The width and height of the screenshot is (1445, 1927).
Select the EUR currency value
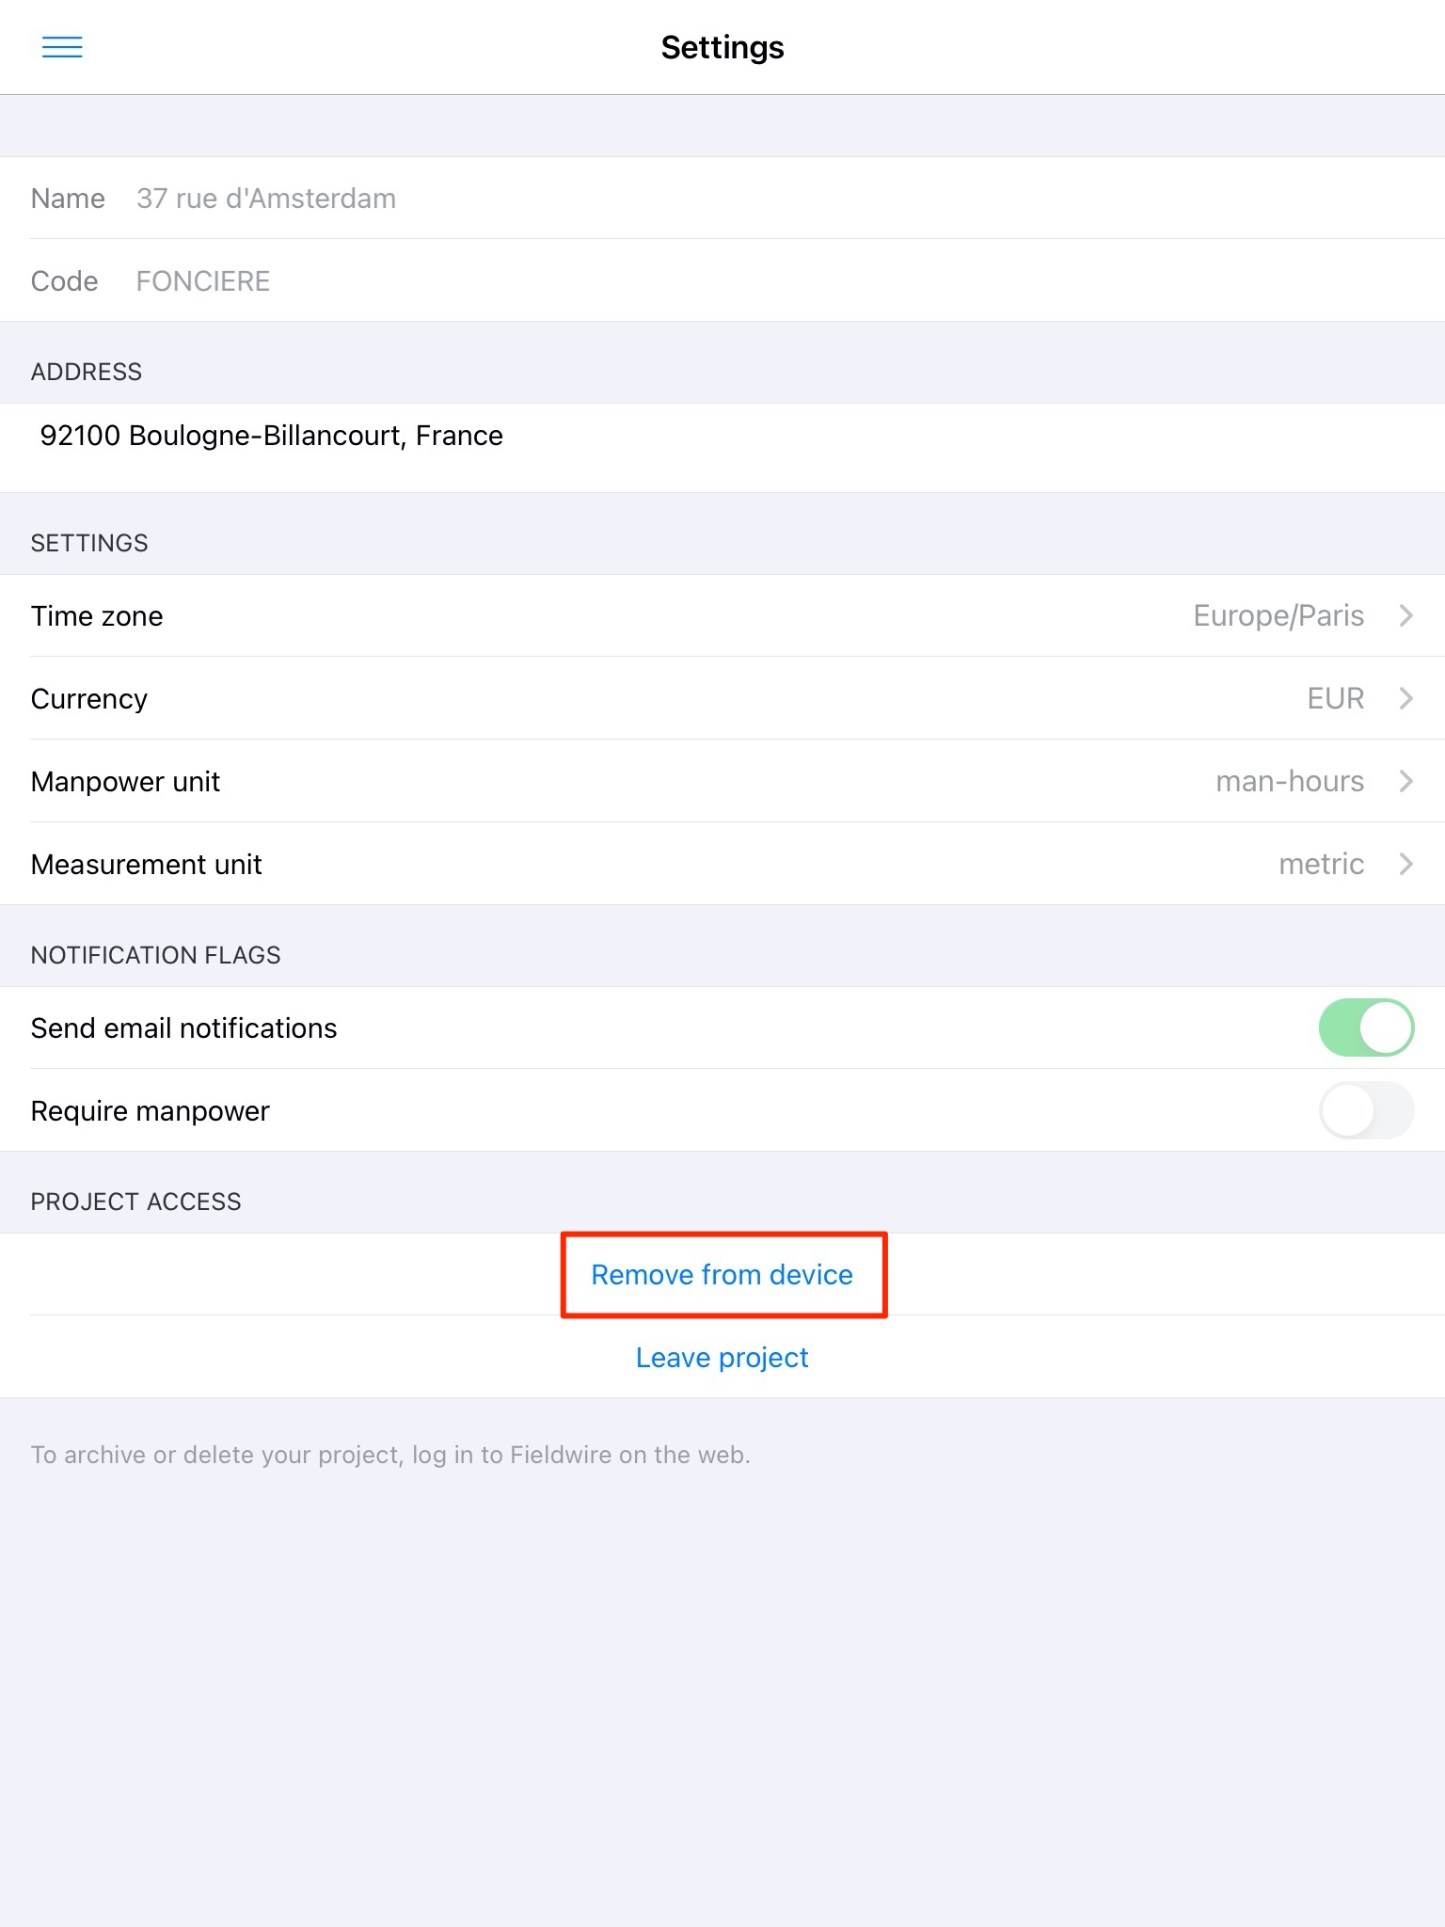(x=1335, y=699)
